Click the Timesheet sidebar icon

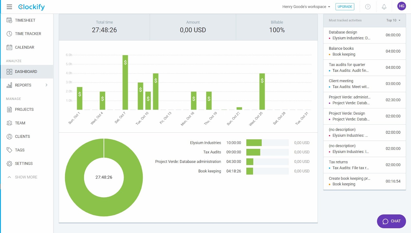pyautogui.click(x=9, y=20)
